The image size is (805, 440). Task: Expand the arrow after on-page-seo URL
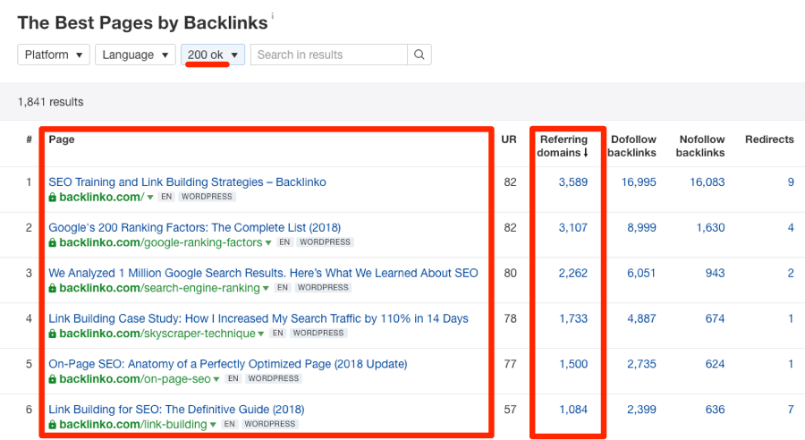[216, 379]
